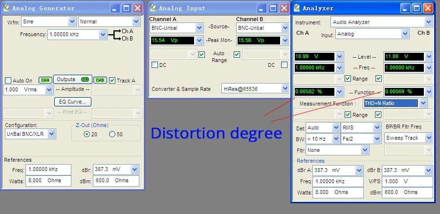Open Ch B Freq 1.00000 kHz units dropdown
Viewport: 440px width, 214px height.
click(429, 67)
